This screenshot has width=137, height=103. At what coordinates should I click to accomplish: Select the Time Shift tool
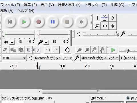105,26
